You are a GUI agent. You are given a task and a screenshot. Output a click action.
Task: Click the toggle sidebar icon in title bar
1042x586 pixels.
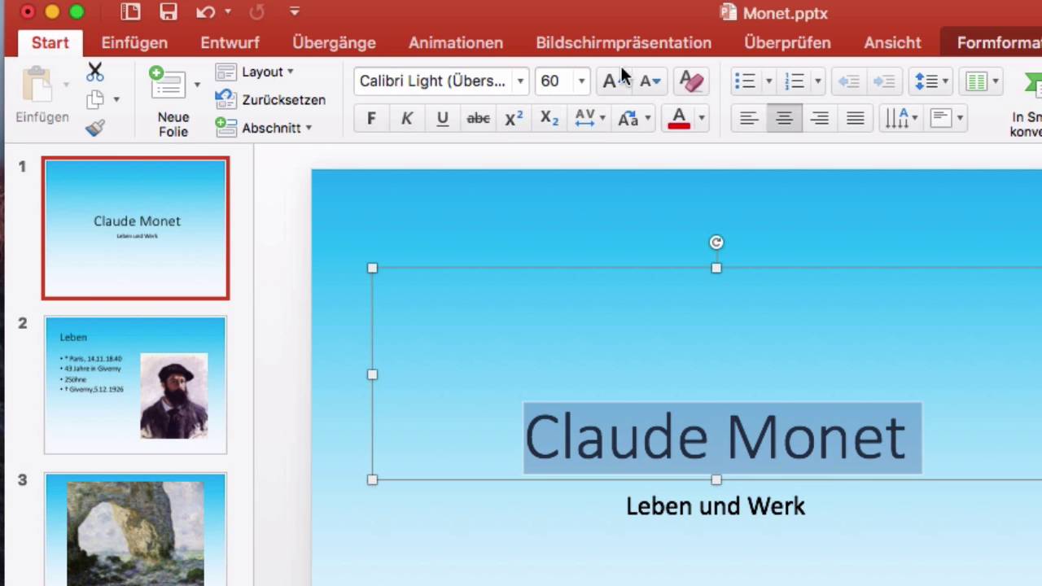tap(129, 12)
